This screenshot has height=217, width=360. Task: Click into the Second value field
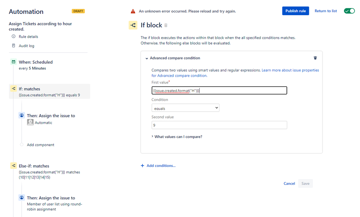pos(219,125)
